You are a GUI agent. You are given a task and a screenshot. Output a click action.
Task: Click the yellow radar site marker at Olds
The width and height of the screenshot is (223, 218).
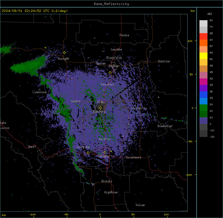100,108
